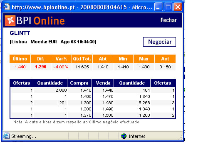Click the Internet zone label in status bar
The width and height of the screenshot is (213, 160).
pyautogui.click(x=137, y=136)
